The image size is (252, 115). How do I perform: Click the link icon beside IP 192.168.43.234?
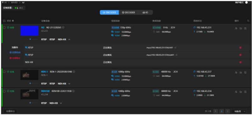coord(194,91)
